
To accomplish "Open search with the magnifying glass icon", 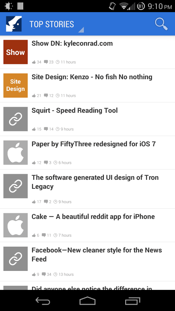I will pos(161,24).
